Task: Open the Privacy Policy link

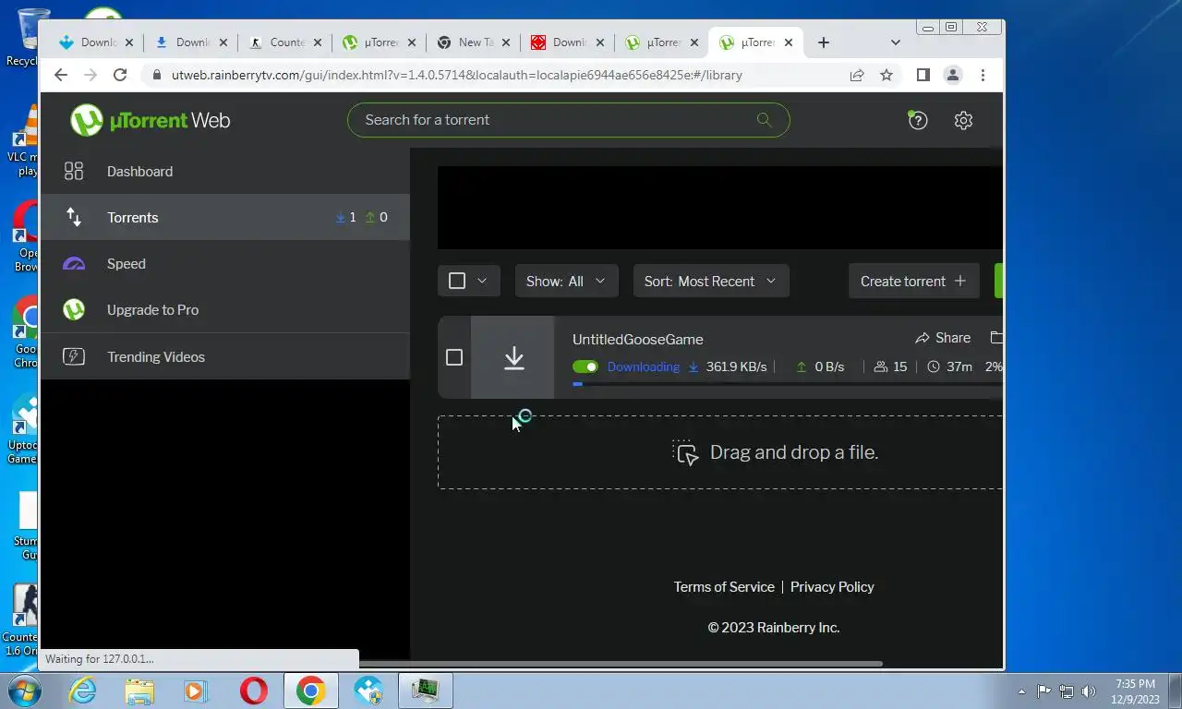Action: (x=832, y=587)
